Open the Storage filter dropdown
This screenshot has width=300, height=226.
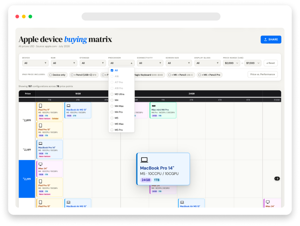[93, 63]
